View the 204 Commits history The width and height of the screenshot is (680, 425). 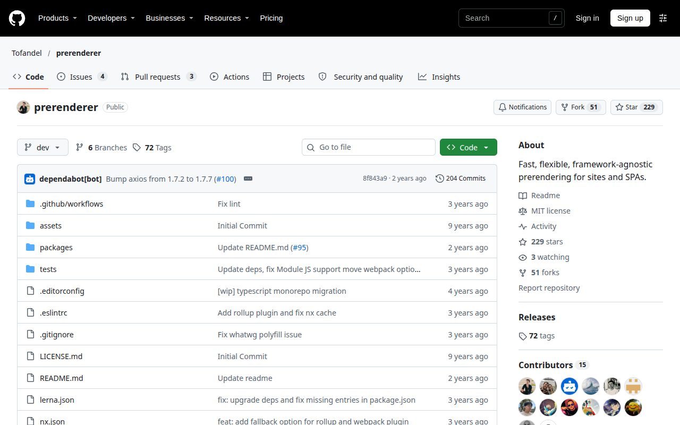coord(461,178)
